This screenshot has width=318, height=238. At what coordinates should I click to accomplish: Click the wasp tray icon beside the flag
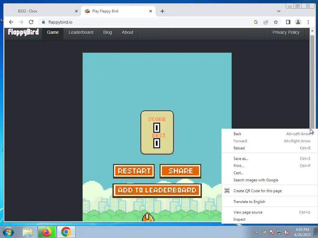click(264, 232)
